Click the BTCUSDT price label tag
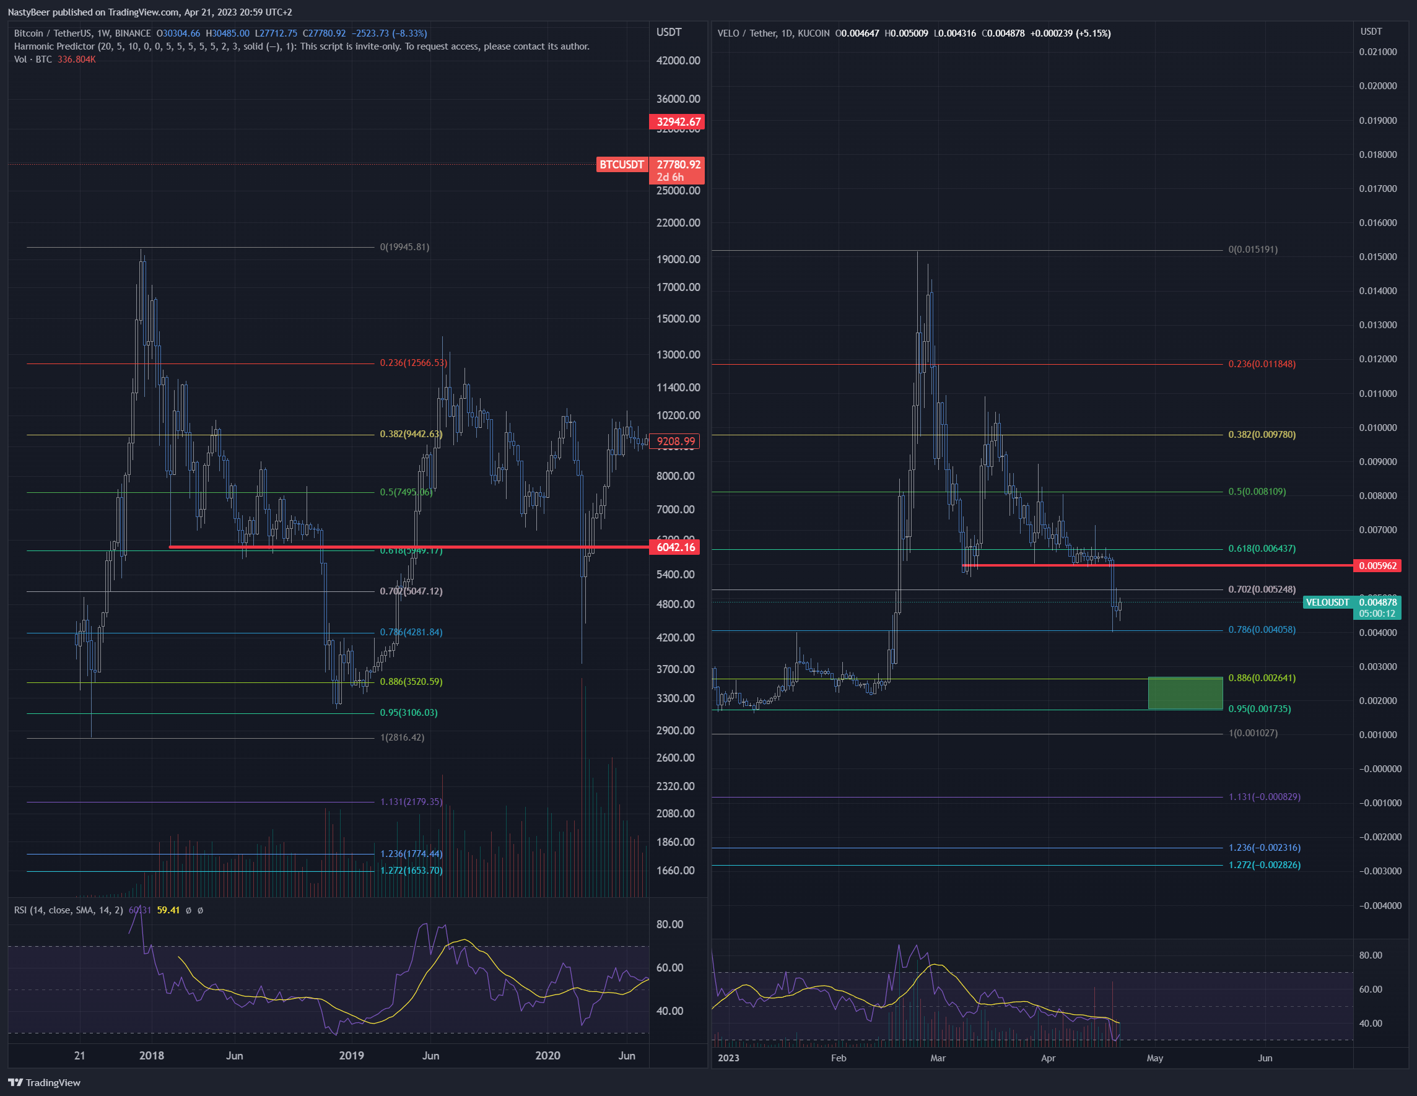The image size is (1417, 1096). point(622,165)
